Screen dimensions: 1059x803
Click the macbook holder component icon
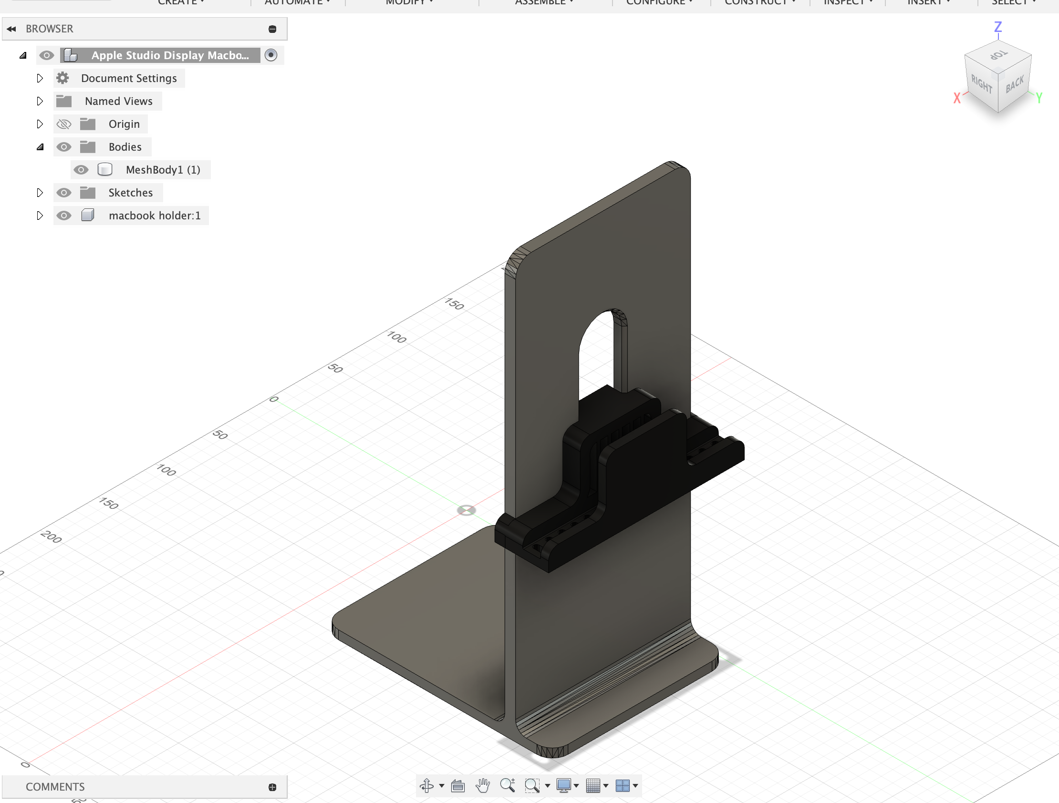(x=88, y=215)
